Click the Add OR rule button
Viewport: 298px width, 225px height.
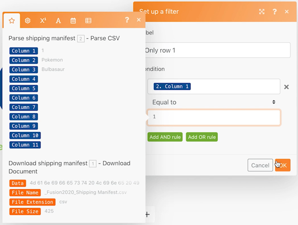click(201, 137)
